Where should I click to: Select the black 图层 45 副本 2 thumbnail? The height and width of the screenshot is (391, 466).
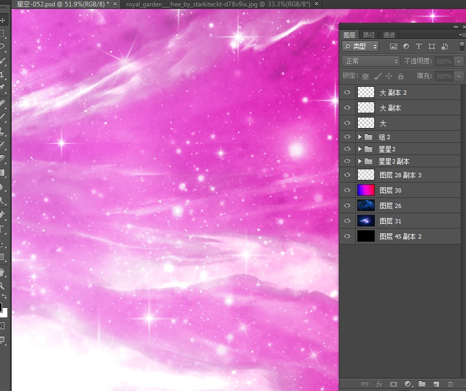pos(366,236)
